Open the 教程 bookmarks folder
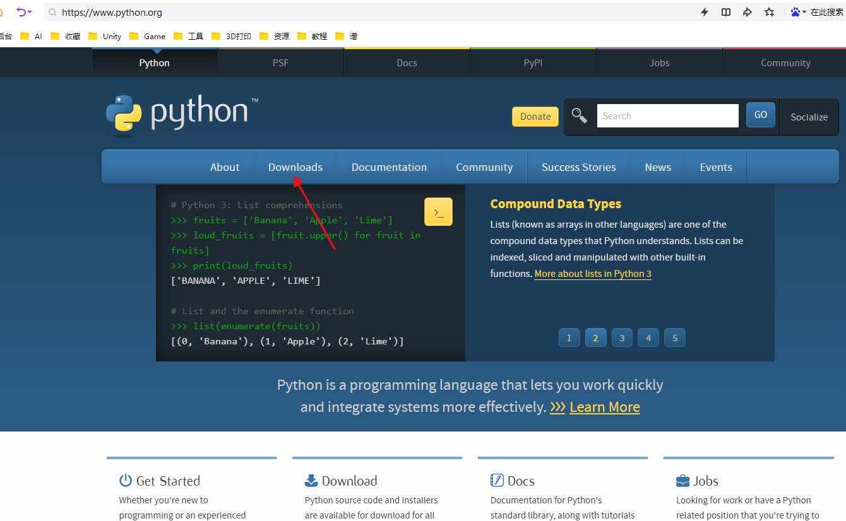Screen dimensions: 846x521 coord(313,36)
